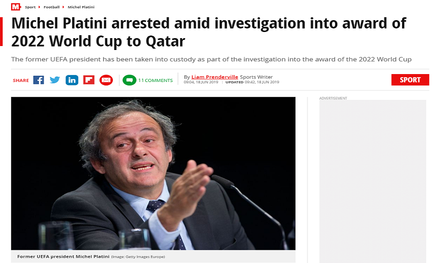Click the Michel Platini article photo

(x=154, y=173)
